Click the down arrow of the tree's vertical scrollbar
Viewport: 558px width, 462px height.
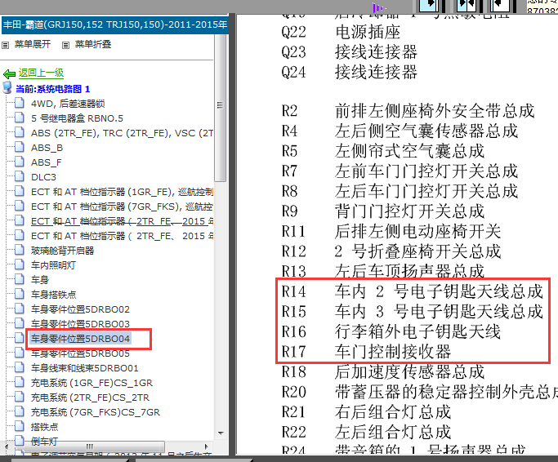pyautogui.click(x=221, y=433)
